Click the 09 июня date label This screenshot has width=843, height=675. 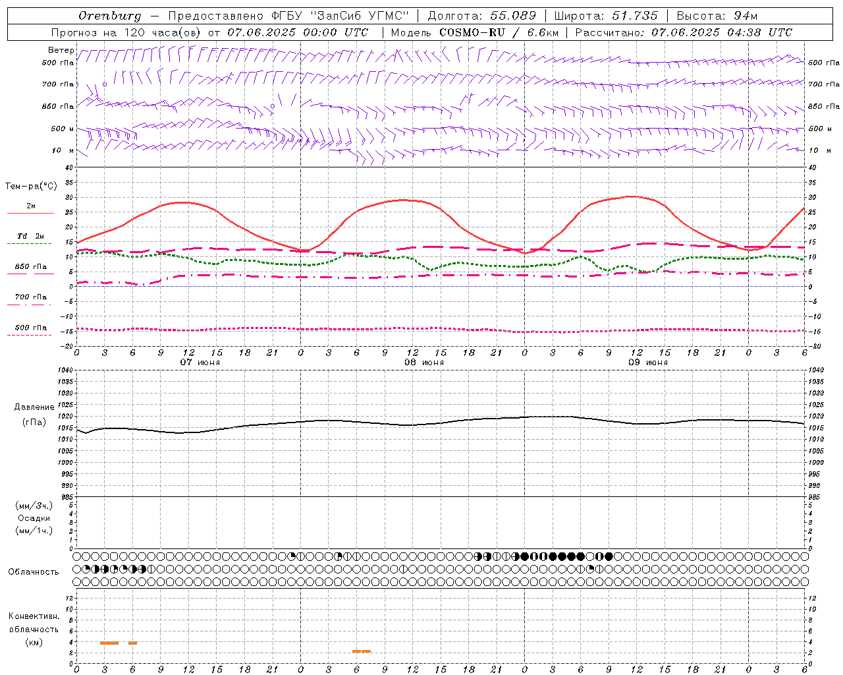pos(648,363)
